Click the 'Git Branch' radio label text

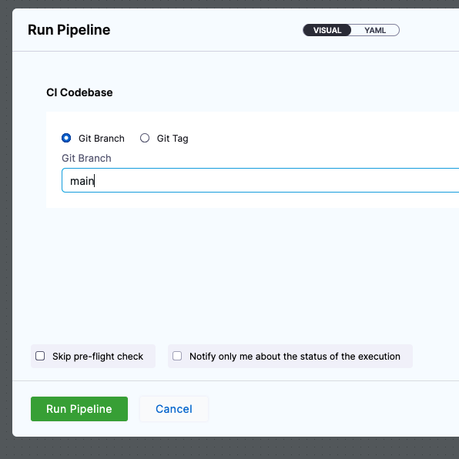click(x=102, y=139)
